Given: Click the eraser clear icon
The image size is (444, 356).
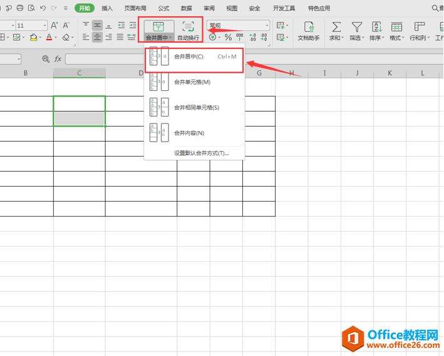Looking at the screenshot, I should click(x=66, y=37).
